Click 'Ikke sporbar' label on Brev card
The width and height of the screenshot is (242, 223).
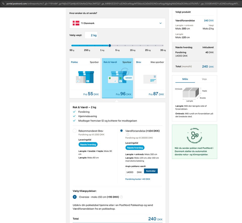pyautogui.click(x=157, y=62)
